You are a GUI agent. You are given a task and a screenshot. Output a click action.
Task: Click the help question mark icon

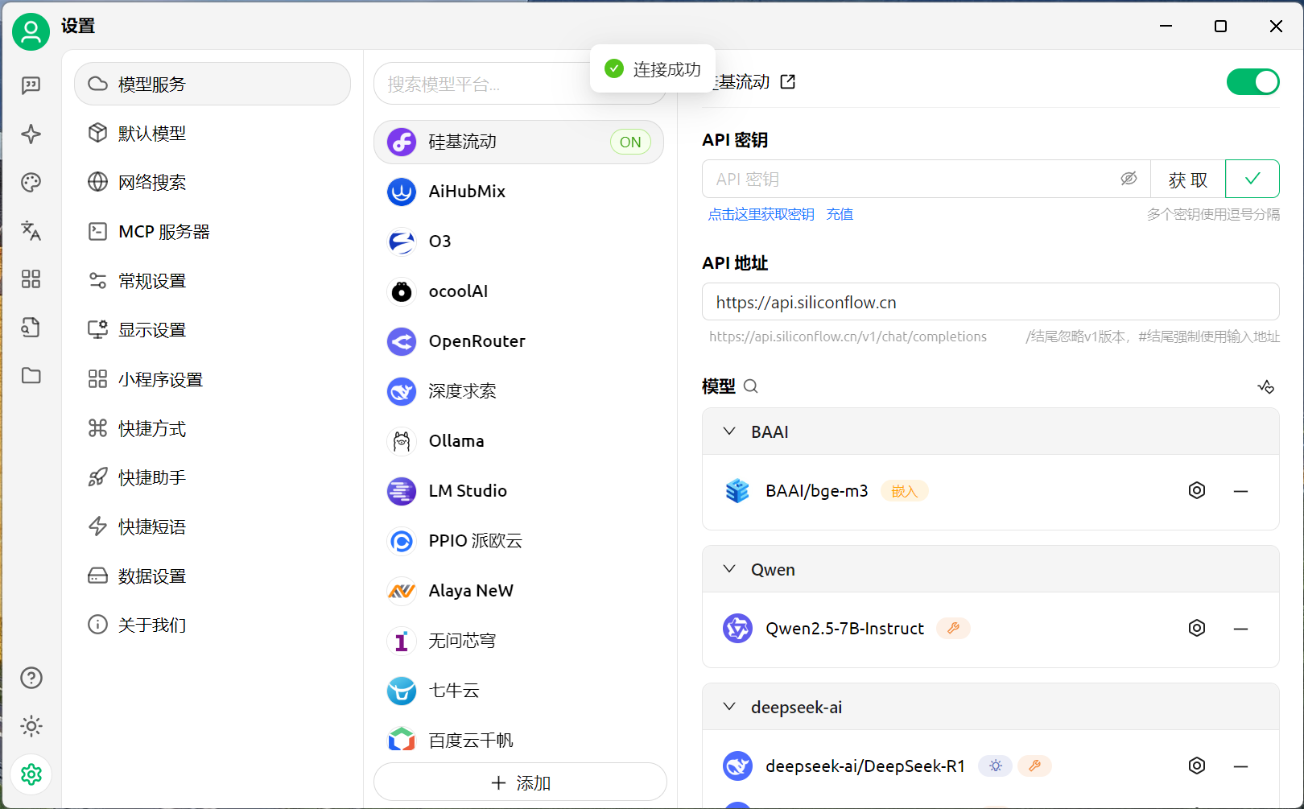tap(31, 678)
